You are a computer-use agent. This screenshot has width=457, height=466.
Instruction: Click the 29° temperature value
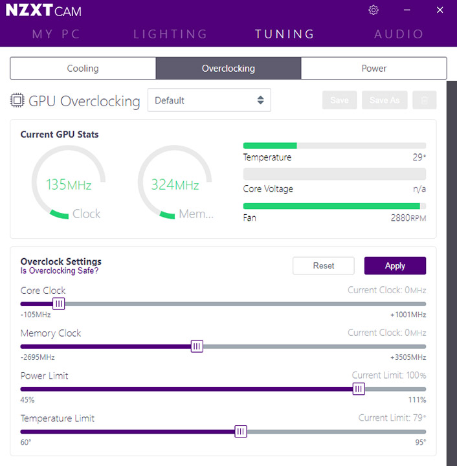419,157
